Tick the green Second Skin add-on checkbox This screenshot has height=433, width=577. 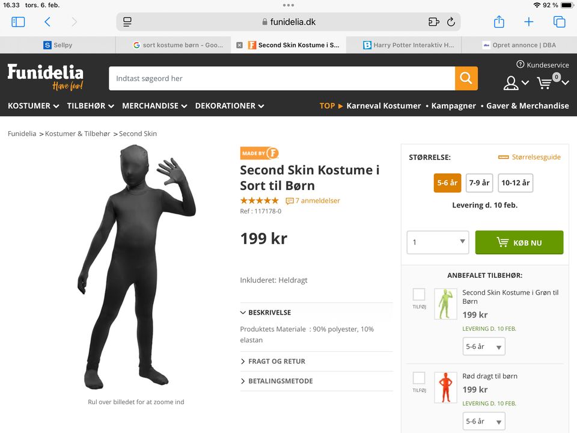point(419,295)
